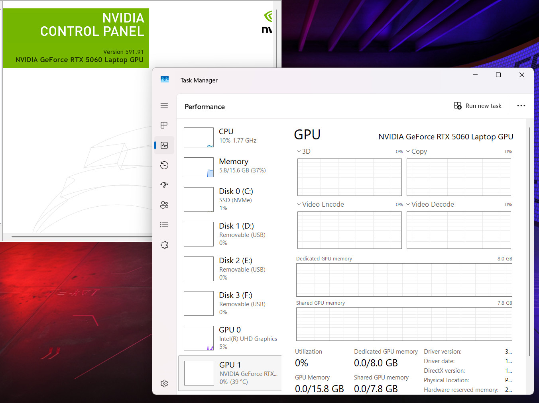The image size is (539, 403).
Task: Click the Shared GPU memory graph
Action: [404, 324]
